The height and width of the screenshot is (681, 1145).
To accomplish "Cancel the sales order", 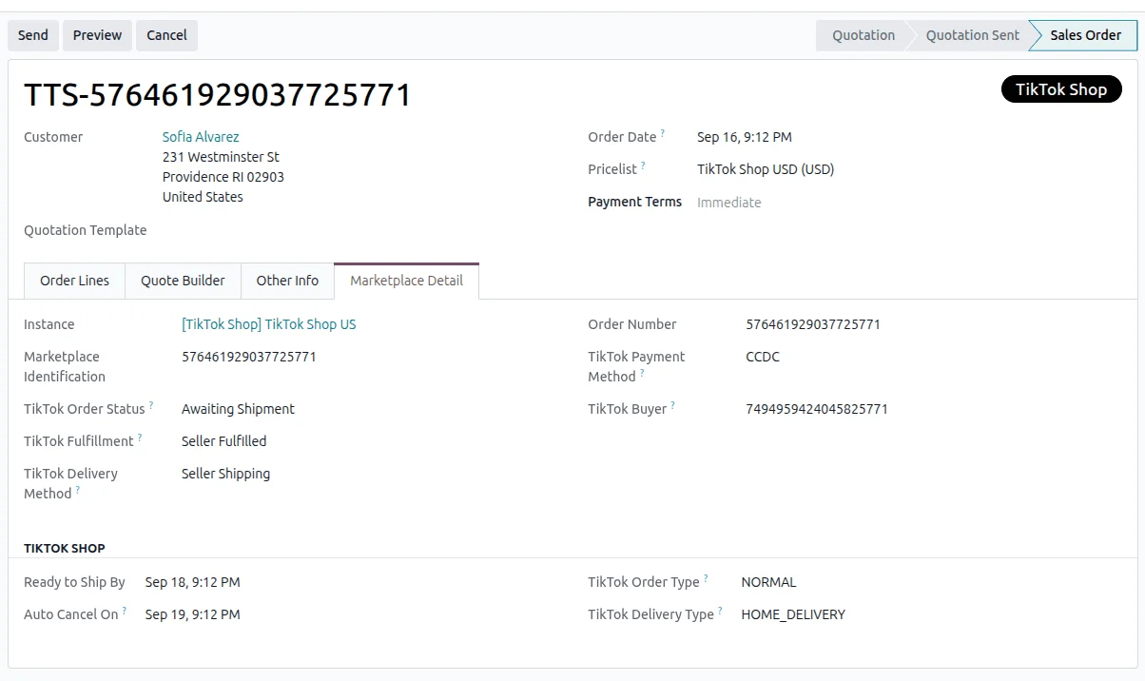I will (166, 35).
